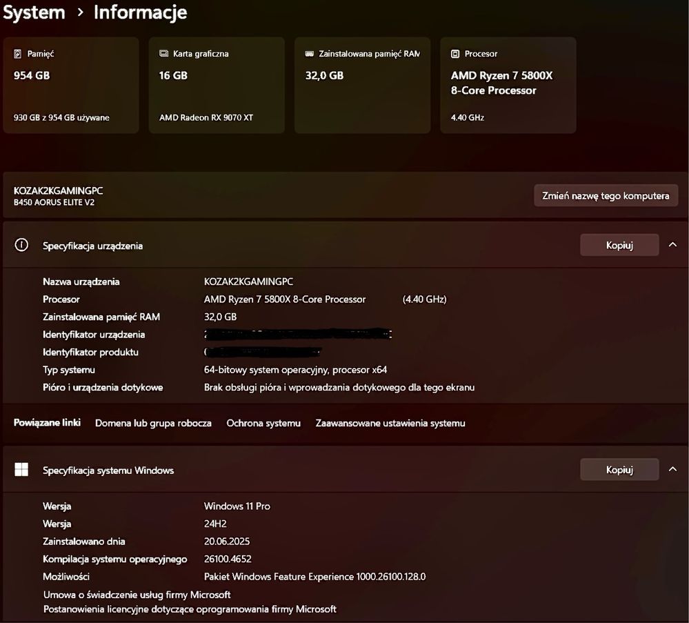Select the text '930 GB z 954 GB używane'
Viewport: 689px width, 623px height.
click(61, 117)
